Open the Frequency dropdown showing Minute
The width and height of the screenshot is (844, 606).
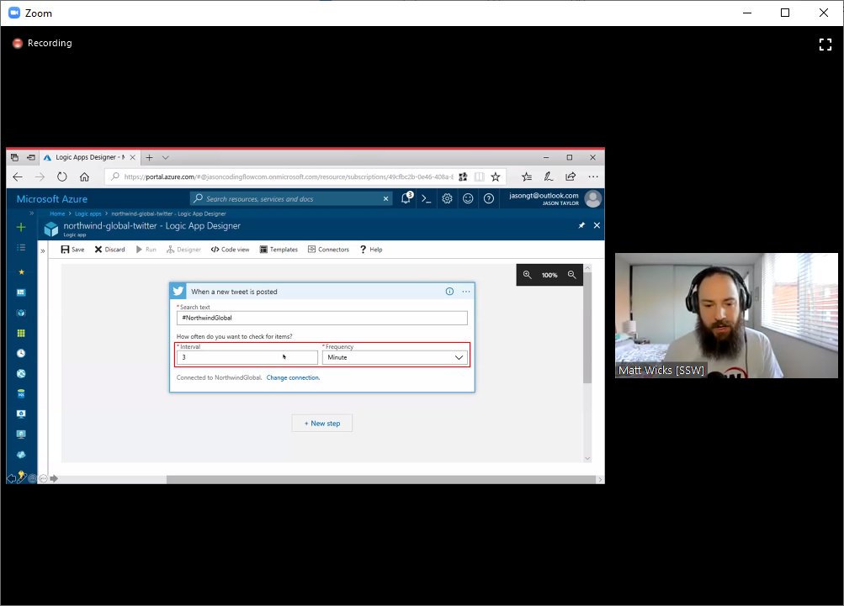[393, 356]
